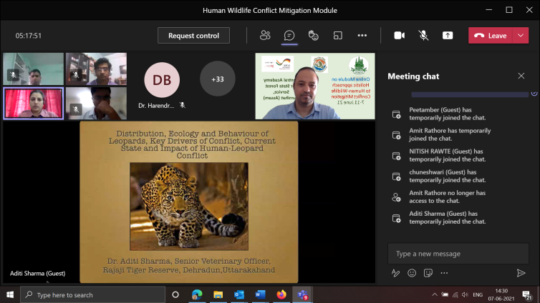
Task: Expand more messaging options in chat
Action: [445, 273]
